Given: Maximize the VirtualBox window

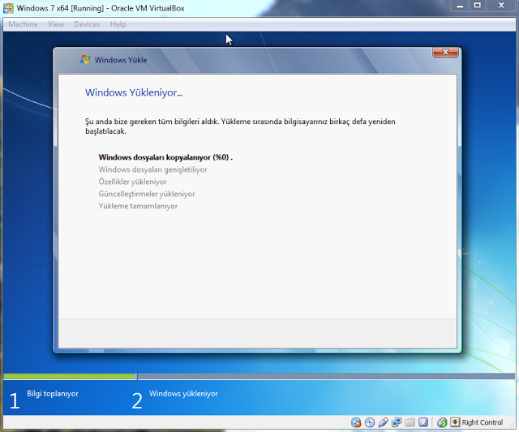Looking at the screenshot, I should (x=477, y=6).
